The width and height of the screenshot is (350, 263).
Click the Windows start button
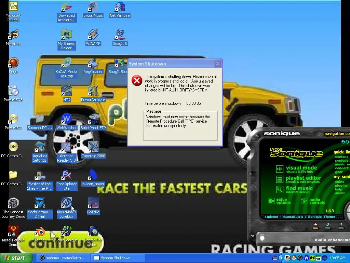click(x=16, y=258)
